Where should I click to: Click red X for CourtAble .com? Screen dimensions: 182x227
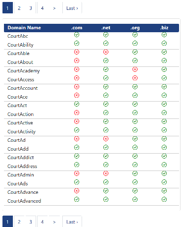tap(77, 52)
